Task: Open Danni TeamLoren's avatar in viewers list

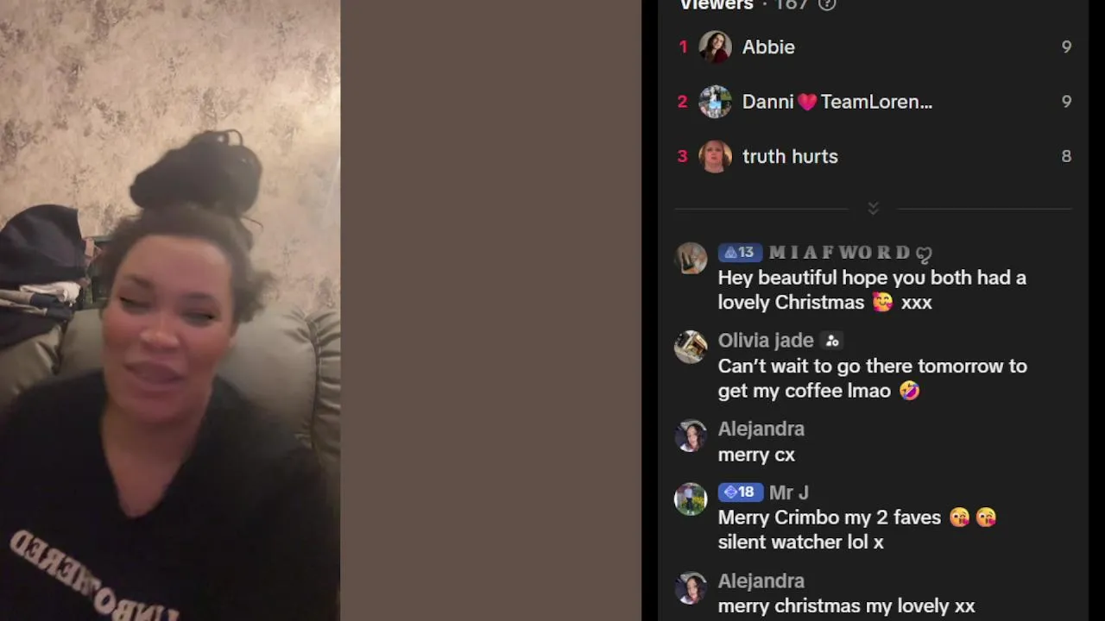Action: coord(715,102)
